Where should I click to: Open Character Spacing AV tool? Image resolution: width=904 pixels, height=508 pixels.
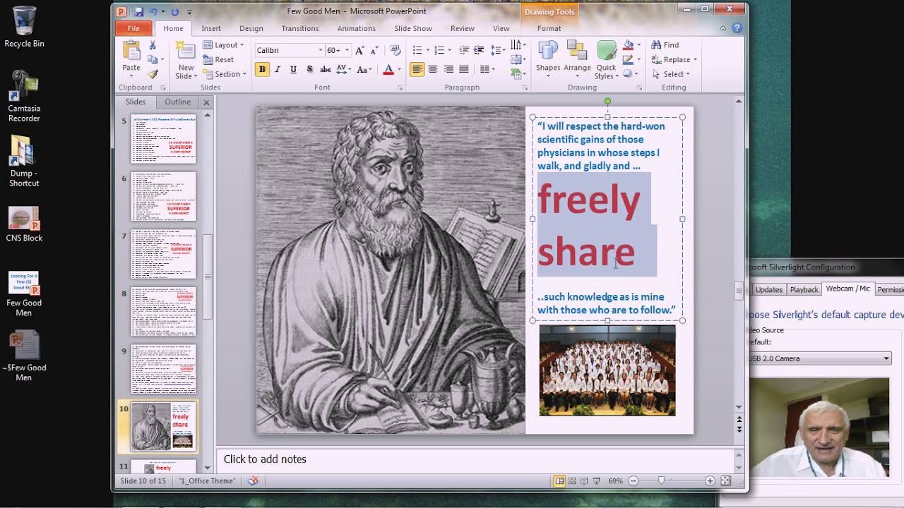click(344, 69)
